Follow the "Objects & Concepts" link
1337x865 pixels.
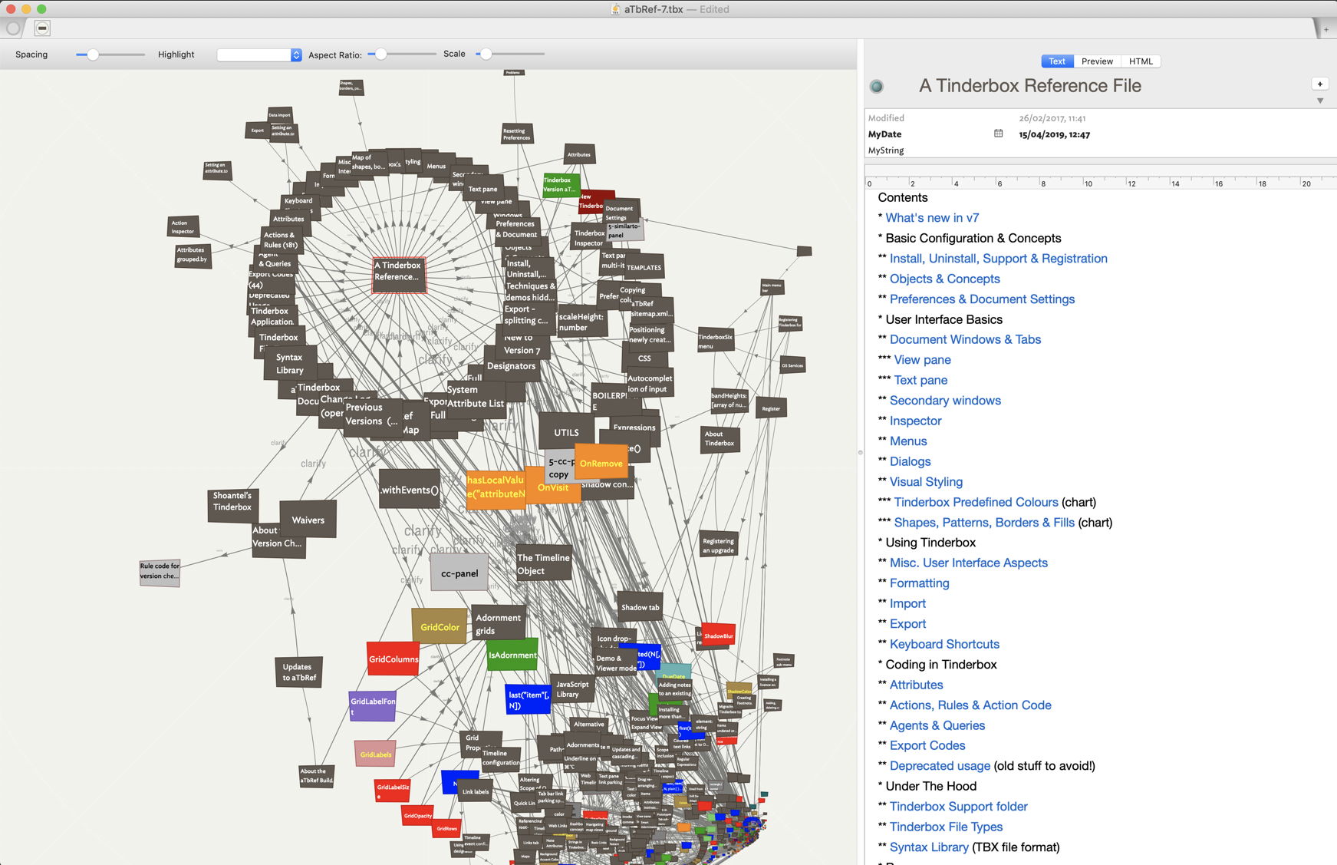(x=945, y=279)
